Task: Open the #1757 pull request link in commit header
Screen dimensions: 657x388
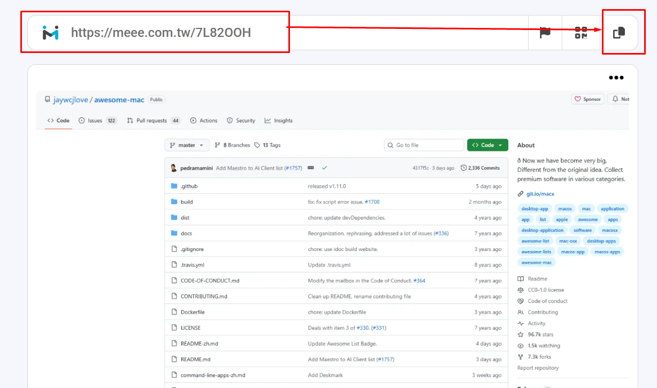Action: [x=293, y=168]
